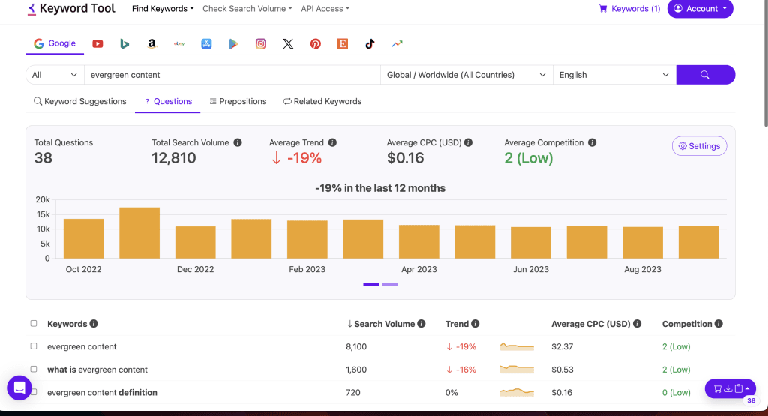The width and height of the screenshot is (768, 416).
Task: Switch to Keyword Suggestions tab
Action: point(79,101)
